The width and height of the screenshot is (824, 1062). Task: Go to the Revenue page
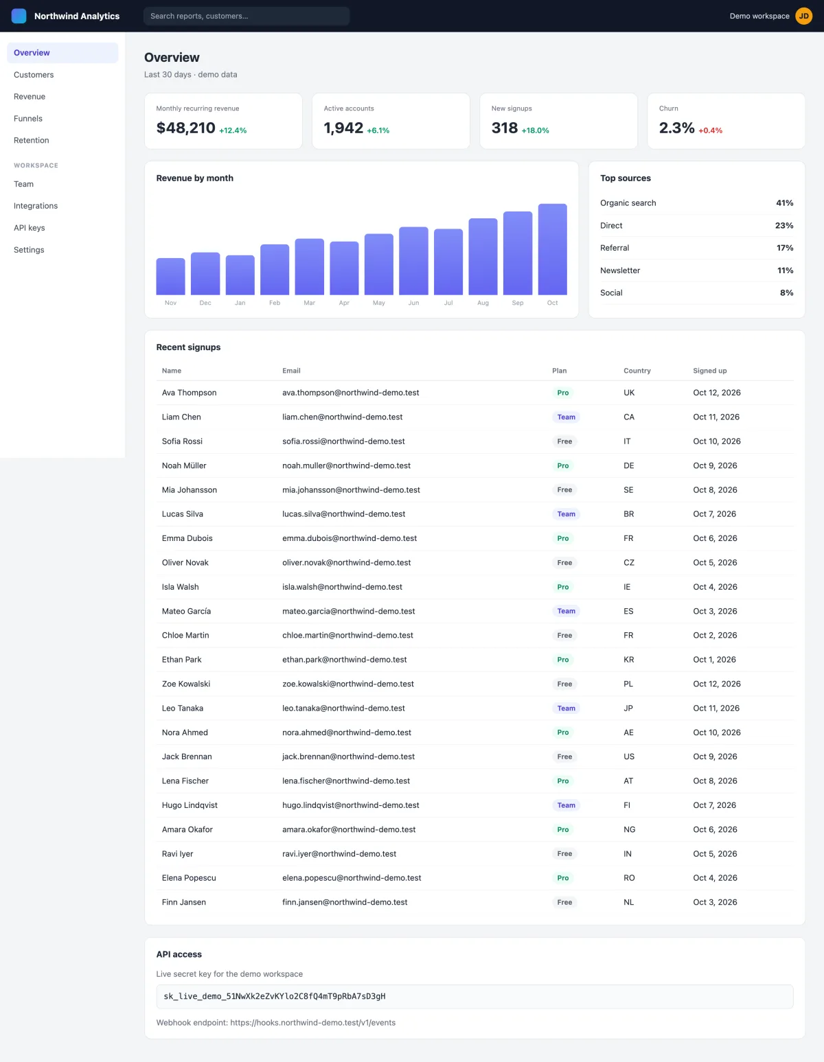coord(62,97)
